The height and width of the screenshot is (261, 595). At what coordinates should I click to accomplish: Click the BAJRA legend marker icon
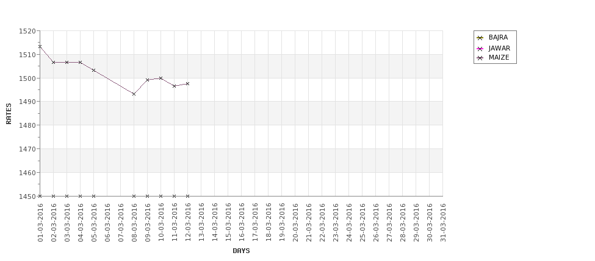pos(480,38)
